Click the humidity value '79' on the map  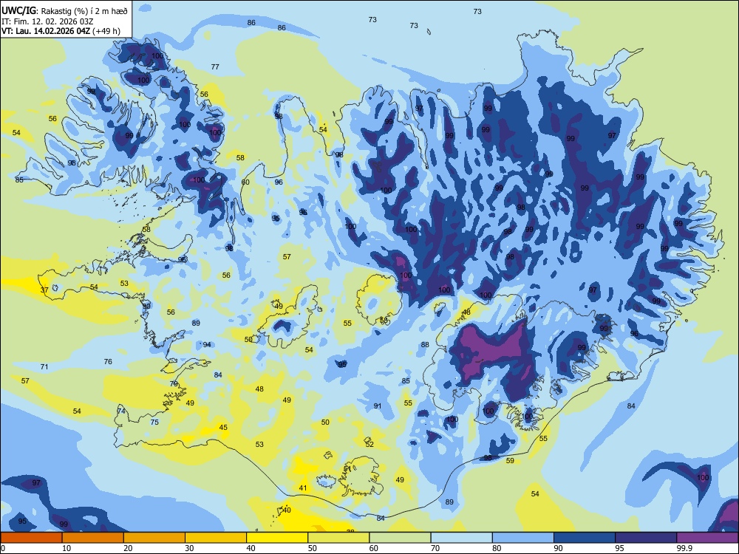click(174, 383)
